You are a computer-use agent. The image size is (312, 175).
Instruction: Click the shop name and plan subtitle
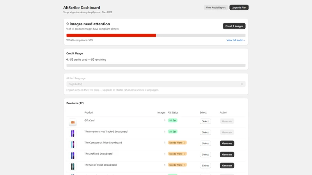(x=88, y=12)
